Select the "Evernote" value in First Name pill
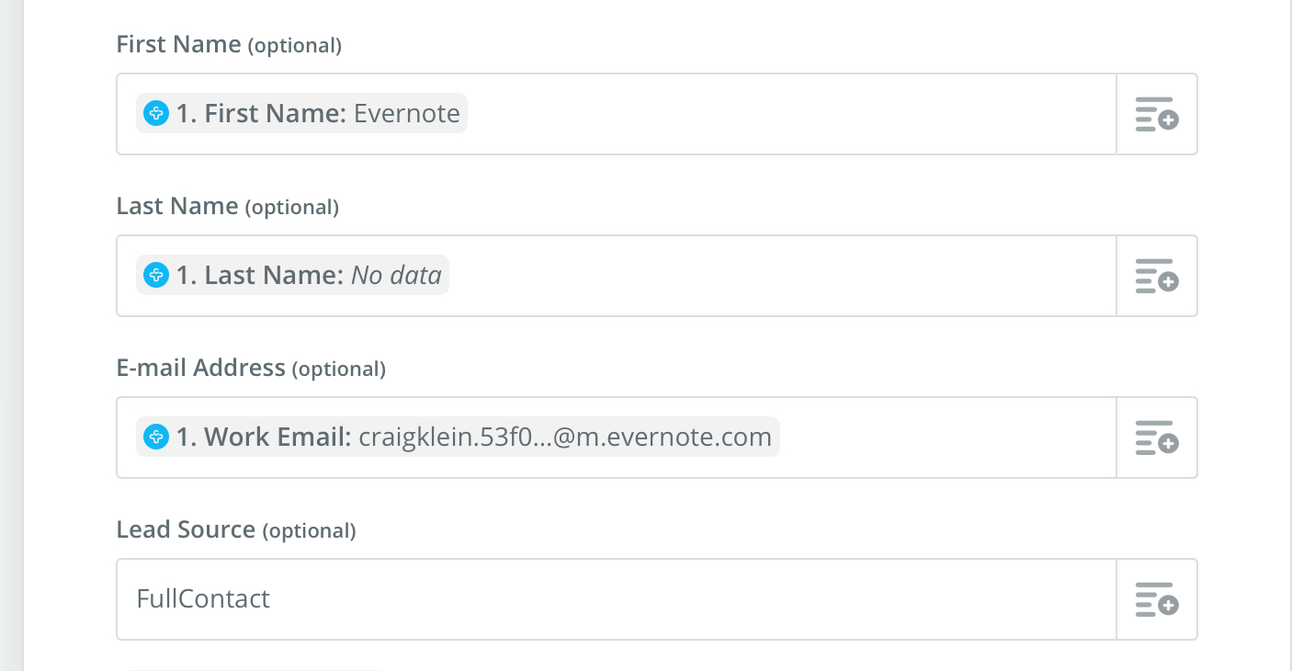 coord(406,114)
